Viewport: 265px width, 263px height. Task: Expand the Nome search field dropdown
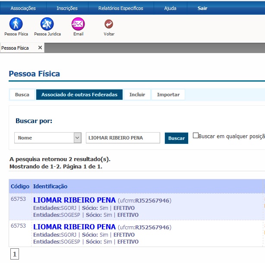tap(77, 138)
